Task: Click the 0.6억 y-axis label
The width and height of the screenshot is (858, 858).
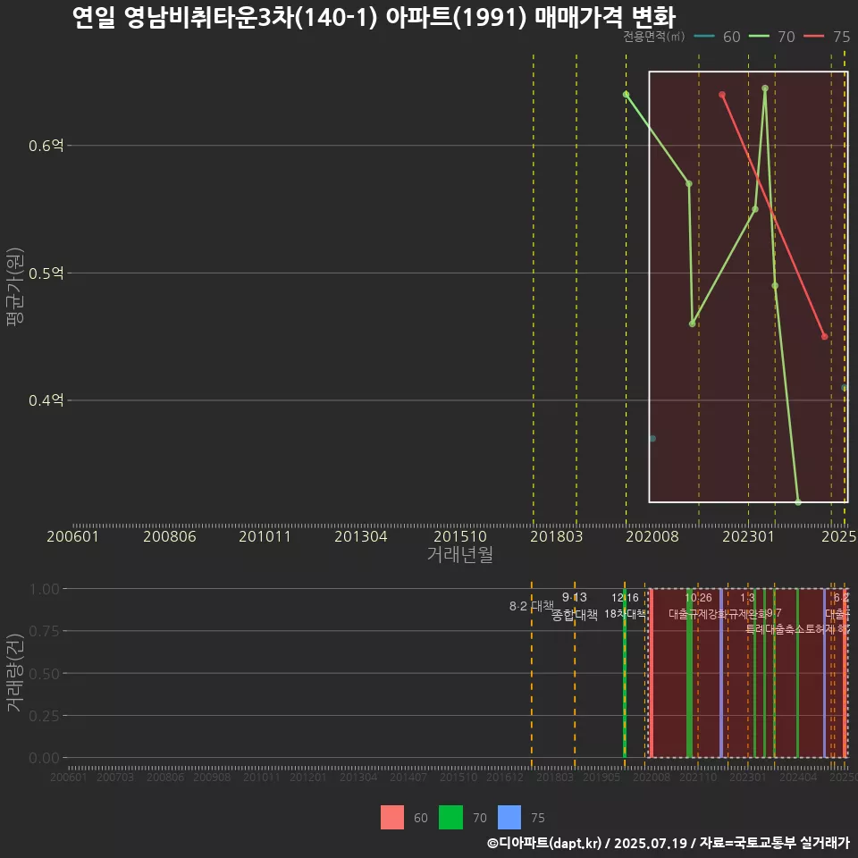Action: 46,146
